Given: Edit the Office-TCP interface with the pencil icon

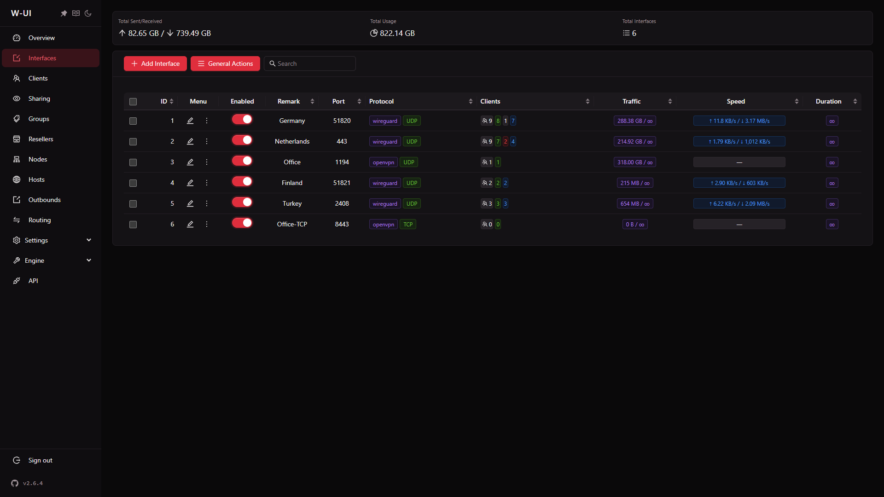Looking at the screenshot, I should pos(190,224).
